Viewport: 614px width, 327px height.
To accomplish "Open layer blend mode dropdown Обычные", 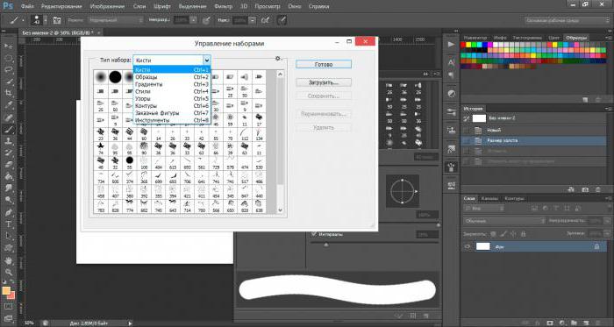I will coord(504,221).
